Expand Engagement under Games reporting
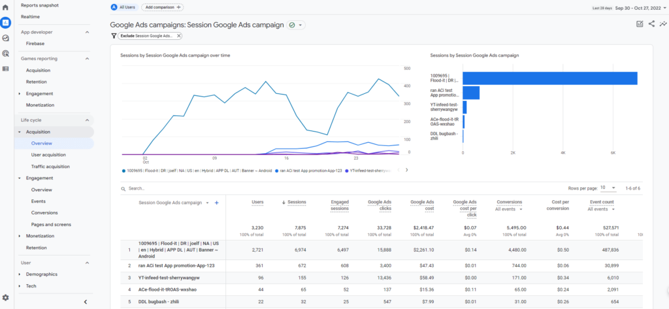The width and height of the screenshot is (669, 309). click(x=20, y=94)
